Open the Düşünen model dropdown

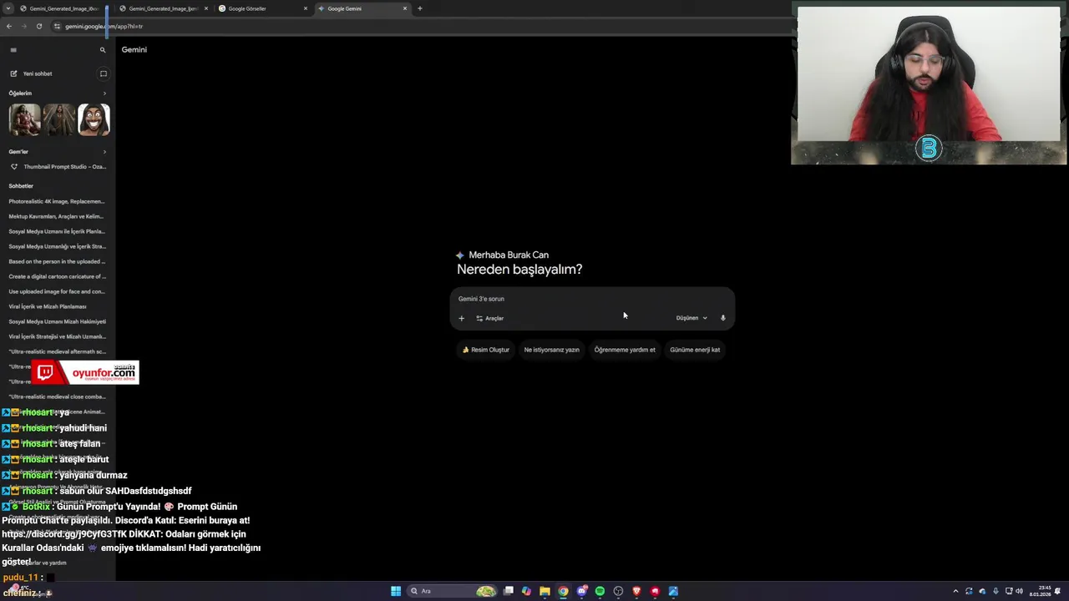[692, 318]
